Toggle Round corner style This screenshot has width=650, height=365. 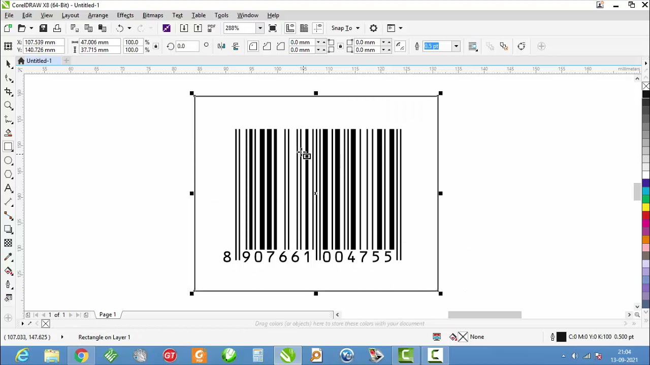pos(253,46)
